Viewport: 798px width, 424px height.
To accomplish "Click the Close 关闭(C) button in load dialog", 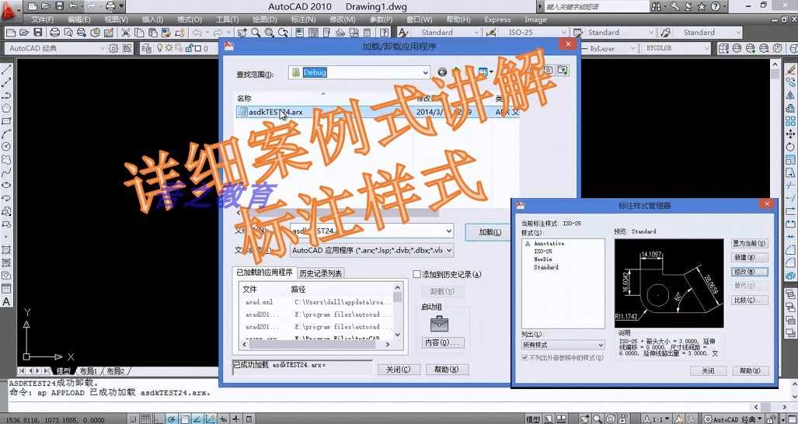I will click(399, 370).
